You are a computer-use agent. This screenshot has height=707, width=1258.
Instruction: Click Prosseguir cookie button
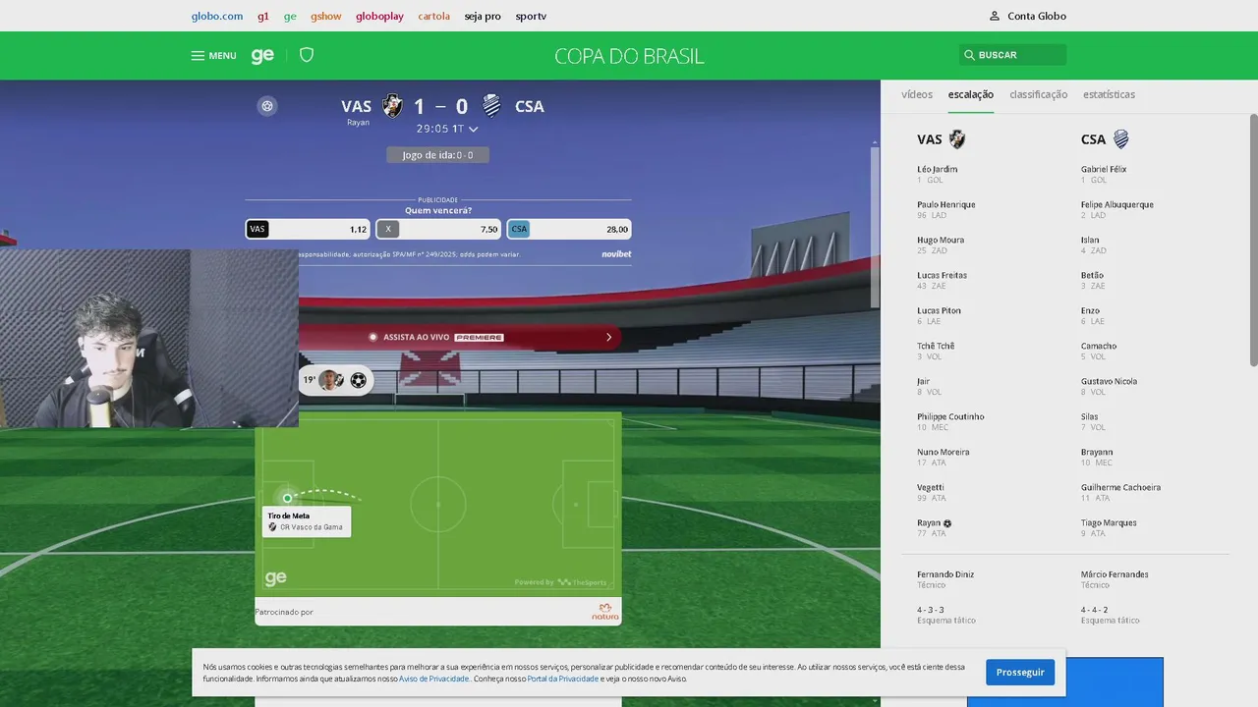click(1020, 673)
